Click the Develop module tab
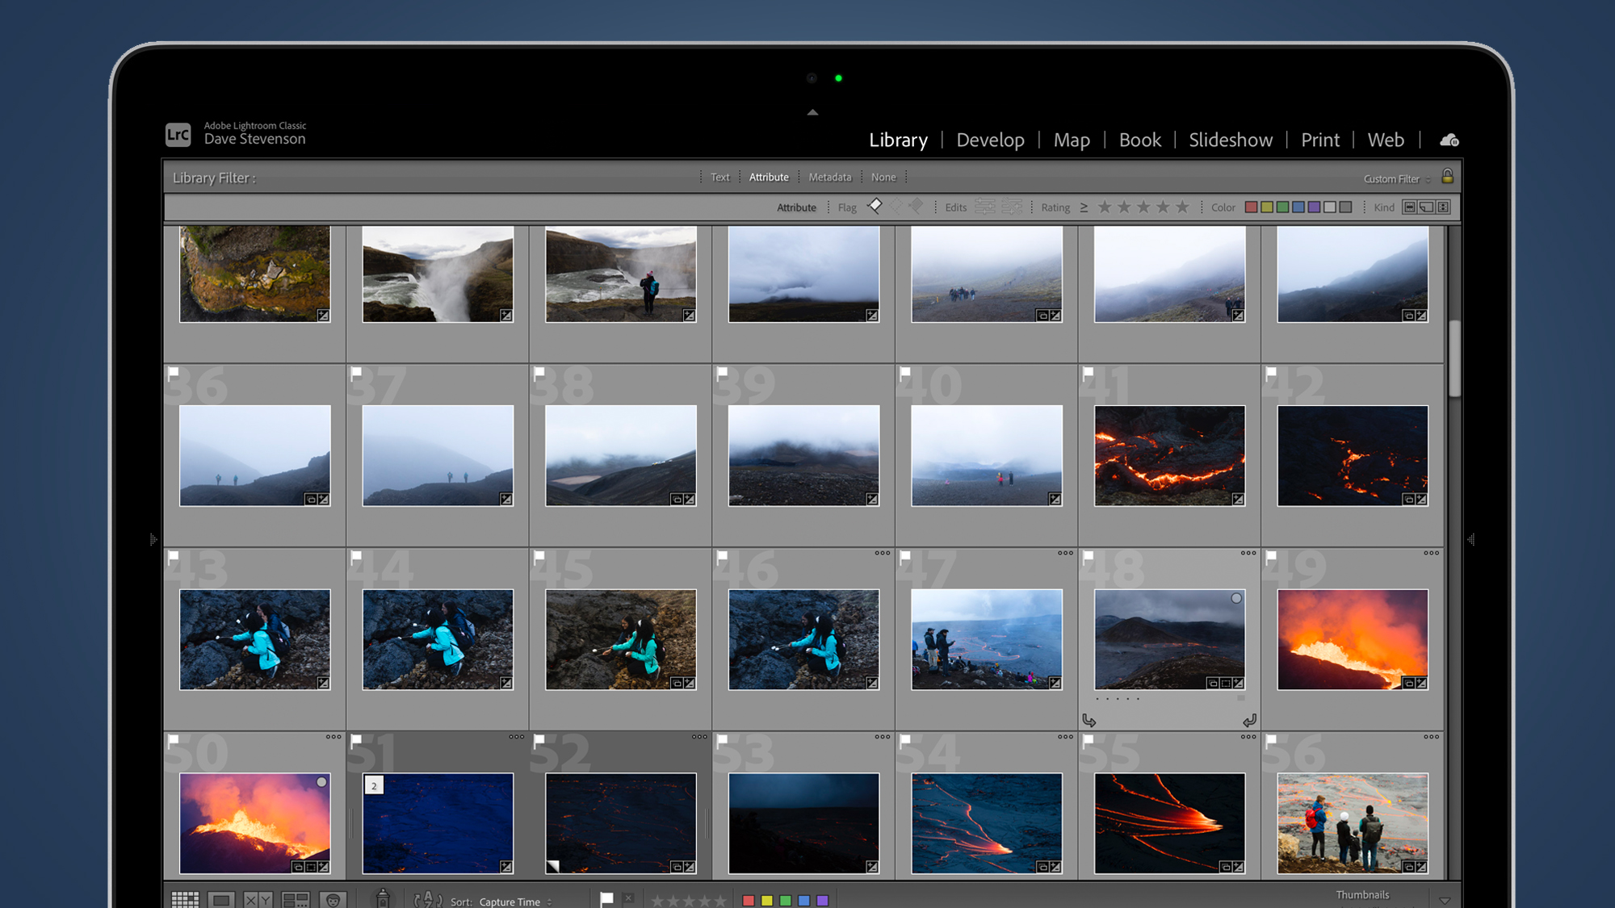The image size is (1615, 908). pos(991,139)
